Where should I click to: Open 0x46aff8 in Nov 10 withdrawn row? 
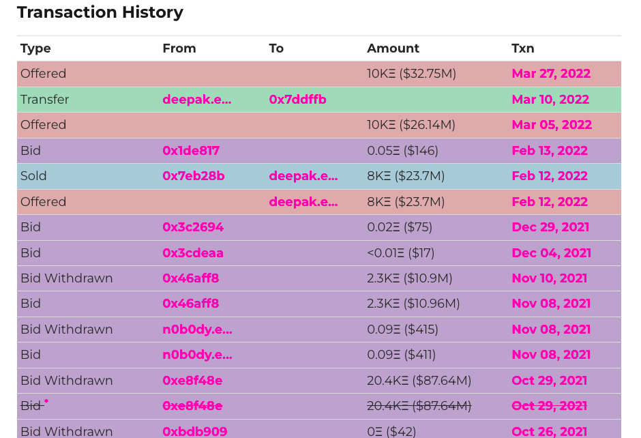point(190,278)
